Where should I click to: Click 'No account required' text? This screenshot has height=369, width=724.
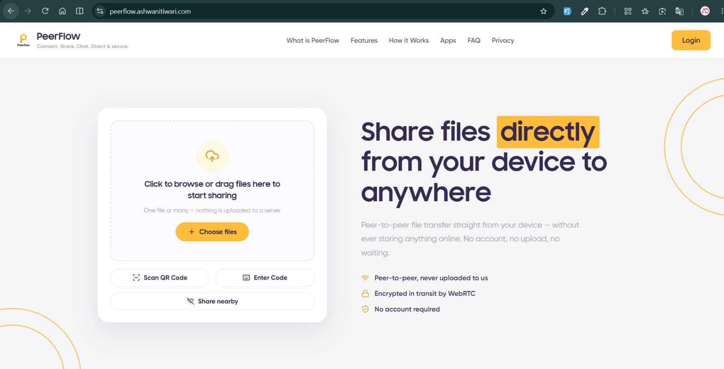pos(407,309)
